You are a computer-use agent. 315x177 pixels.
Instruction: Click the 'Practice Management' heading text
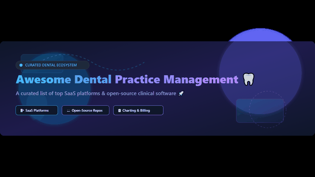point(177,80)
